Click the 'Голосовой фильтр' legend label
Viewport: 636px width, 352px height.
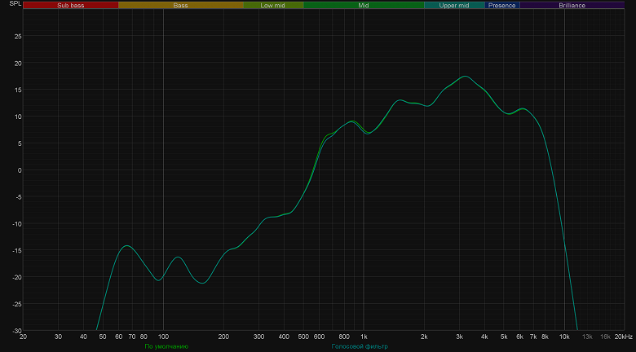click(x=360, y=347)
